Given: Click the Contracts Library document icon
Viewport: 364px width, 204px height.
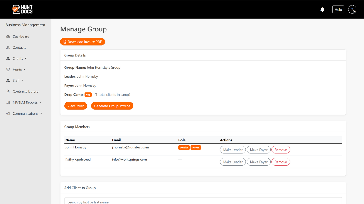Looking at the screenshot, I should (x=8, y=92).
